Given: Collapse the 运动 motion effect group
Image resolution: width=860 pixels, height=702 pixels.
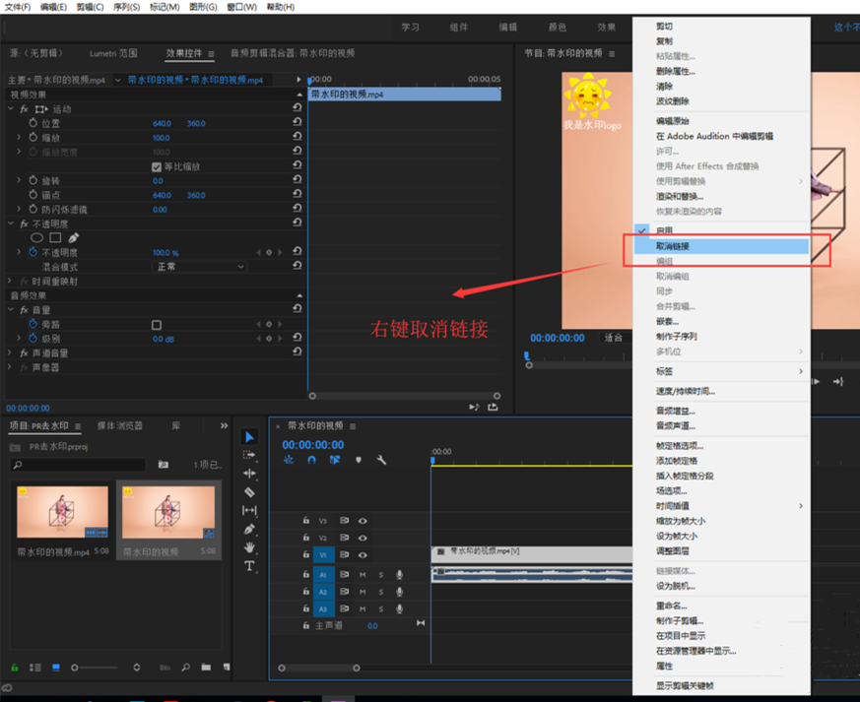Looking at the screenshot, I should [12, 109].
